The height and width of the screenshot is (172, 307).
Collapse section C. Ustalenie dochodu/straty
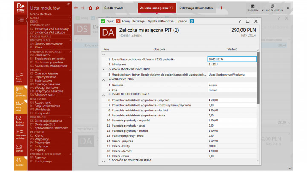(104, 94)
